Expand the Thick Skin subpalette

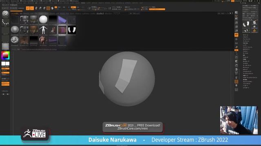tap(246, 43)
